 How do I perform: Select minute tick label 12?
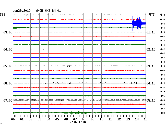pos(119,119)
